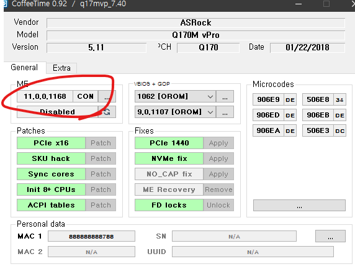Click the MAC 1 address field
Viewport: 355px width, 269px height.
(91, 236)
